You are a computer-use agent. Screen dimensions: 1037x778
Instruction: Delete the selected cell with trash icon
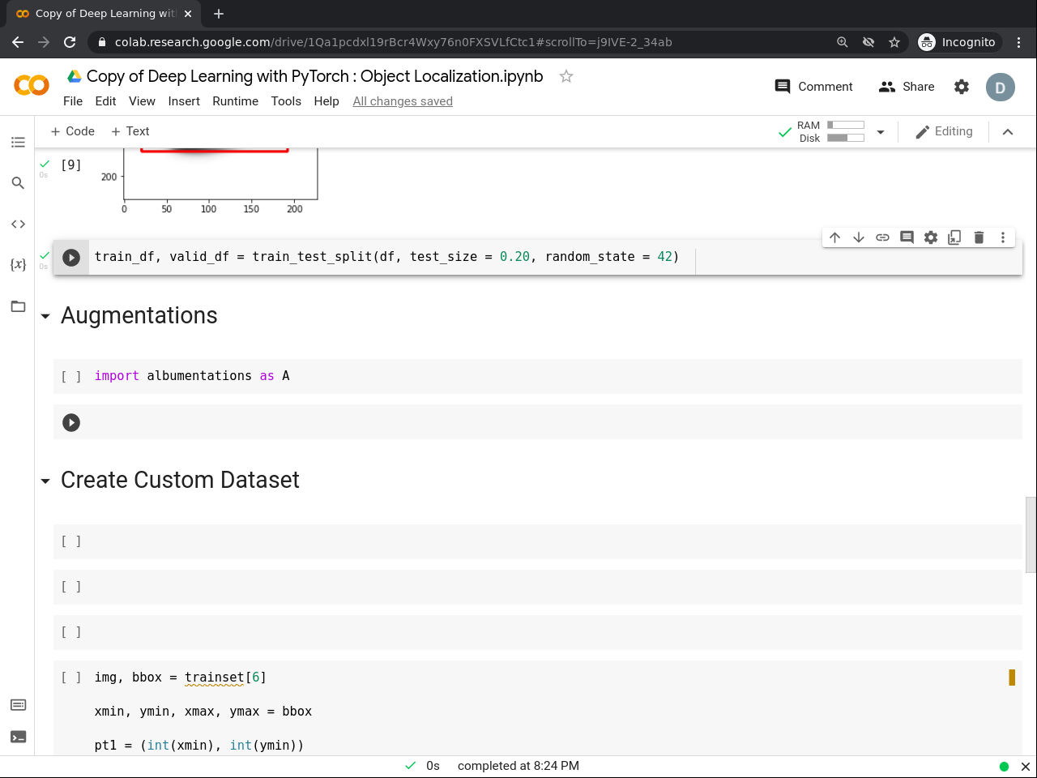[979, 237]
